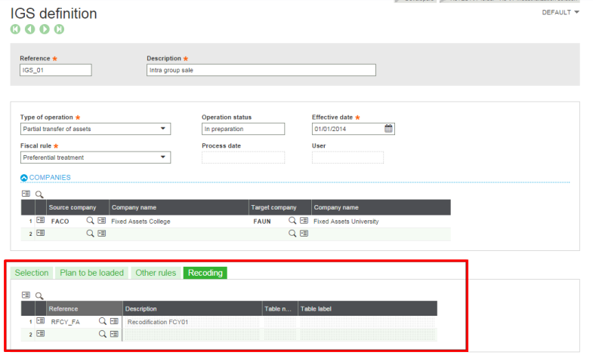593x358 pixels.
Task: Click the Fixed Assets University cell
Action: (381, 222)
